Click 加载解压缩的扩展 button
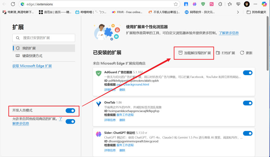This screenshot has height=157, width=270. (x=195, y=53)
